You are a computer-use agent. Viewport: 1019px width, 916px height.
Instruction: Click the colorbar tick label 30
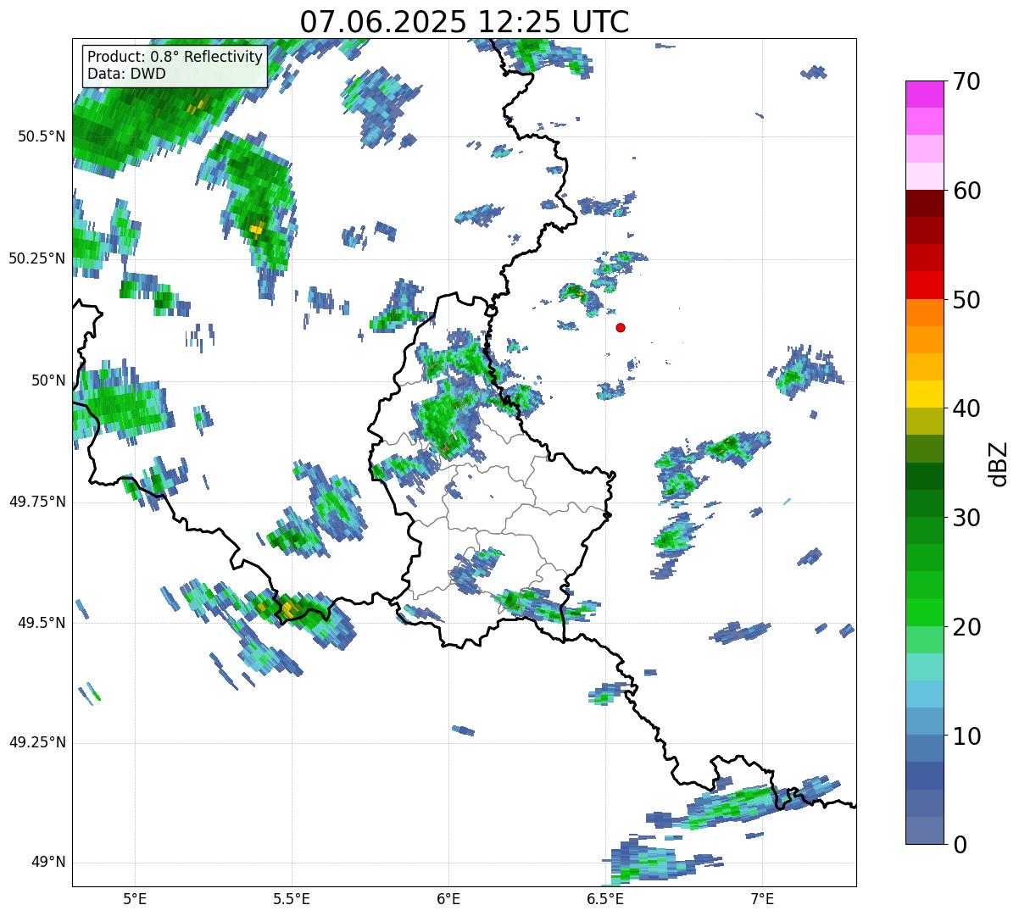click(967, 519)
